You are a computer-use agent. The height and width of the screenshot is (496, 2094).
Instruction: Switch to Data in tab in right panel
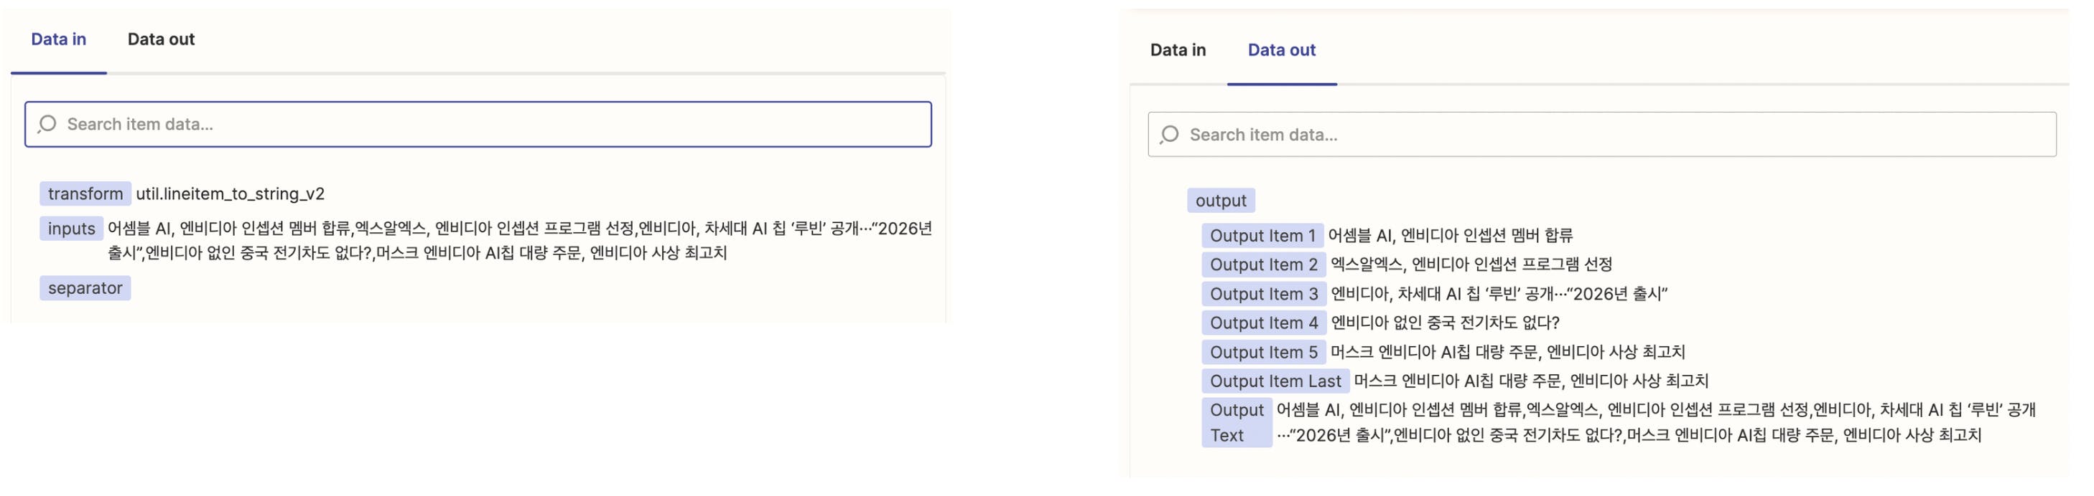tap(1178, 49)
